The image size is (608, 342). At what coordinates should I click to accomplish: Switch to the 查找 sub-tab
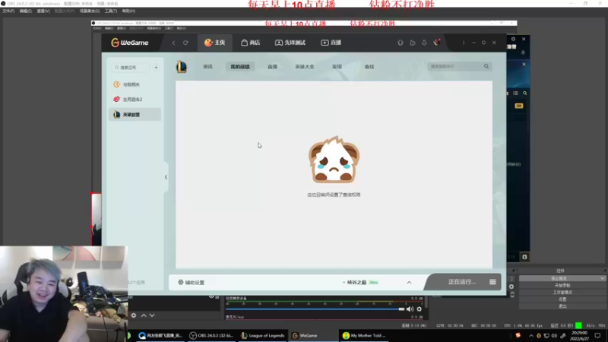(369, 67)
